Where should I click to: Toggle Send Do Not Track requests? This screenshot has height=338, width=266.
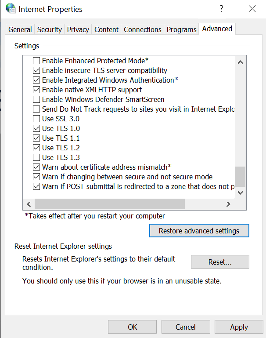tap(36, 109)
